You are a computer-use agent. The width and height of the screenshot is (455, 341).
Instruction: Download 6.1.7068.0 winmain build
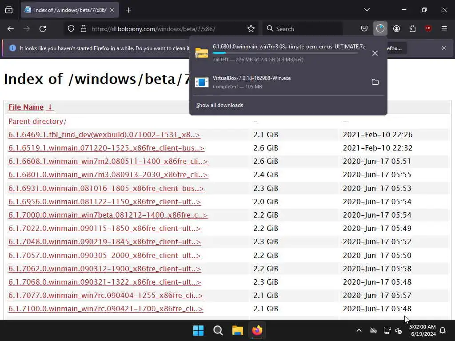point(104,282)
